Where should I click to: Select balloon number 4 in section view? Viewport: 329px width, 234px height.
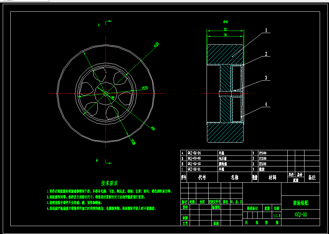[x=266, y=104]
